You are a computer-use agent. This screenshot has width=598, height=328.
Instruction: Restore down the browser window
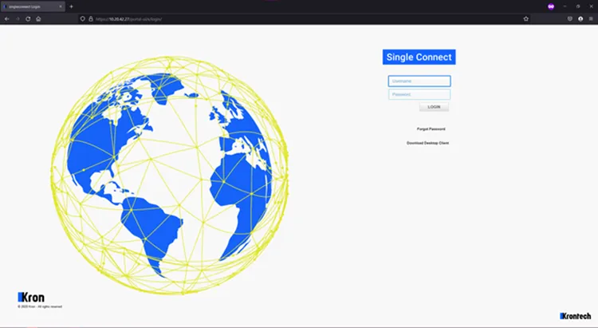(578, 6)
